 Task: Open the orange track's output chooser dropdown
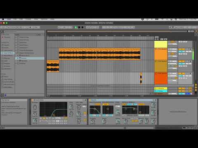coord(173,56)
